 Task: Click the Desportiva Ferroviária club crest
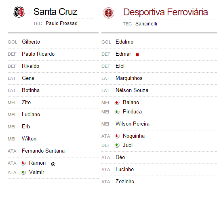point(108,13)
